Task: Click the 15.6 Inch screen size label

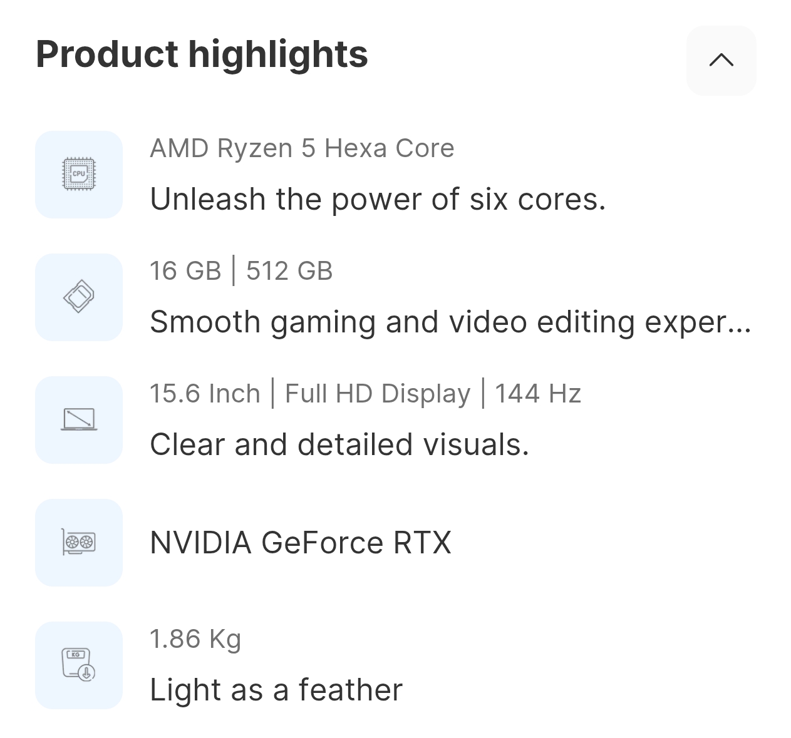Action: tap(205, 394)
